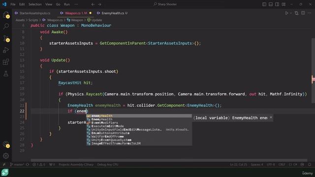Screen dimensions: 315x177
Task: Select the EnemyHealth class suggestion
Action: 139,119
